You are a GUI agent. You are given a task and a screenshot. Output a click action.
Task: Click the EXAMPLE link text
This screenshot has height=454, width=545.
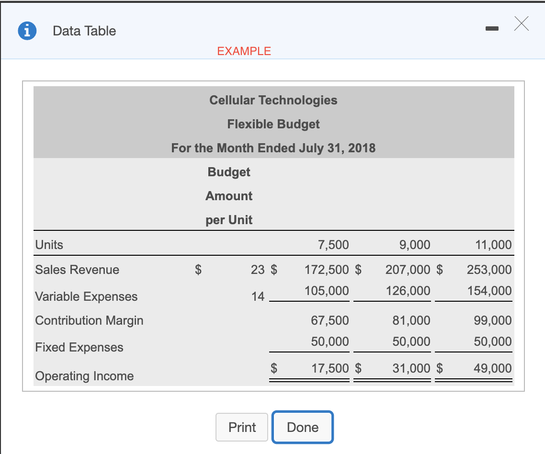tap(244, 51)
